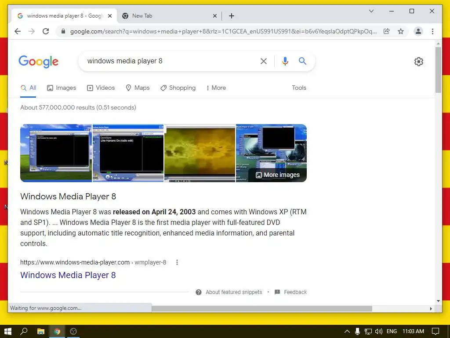Click the windows-media-player.com URL

click(93, 262)
